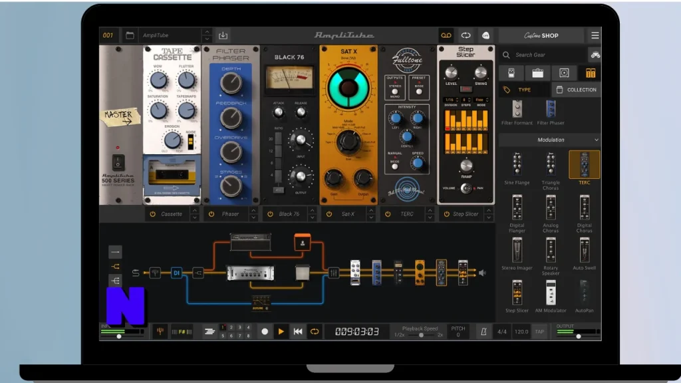
Task: Open TERC slot up/down selector
Action: (430, 214)
